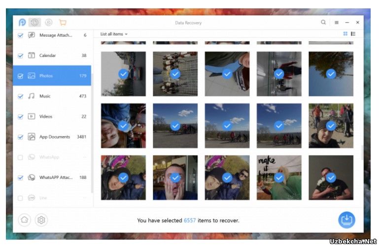Screen dimensions: 382x249
Task: Go to home screen button
Action: pyautogui.click(x=24, y=220)
